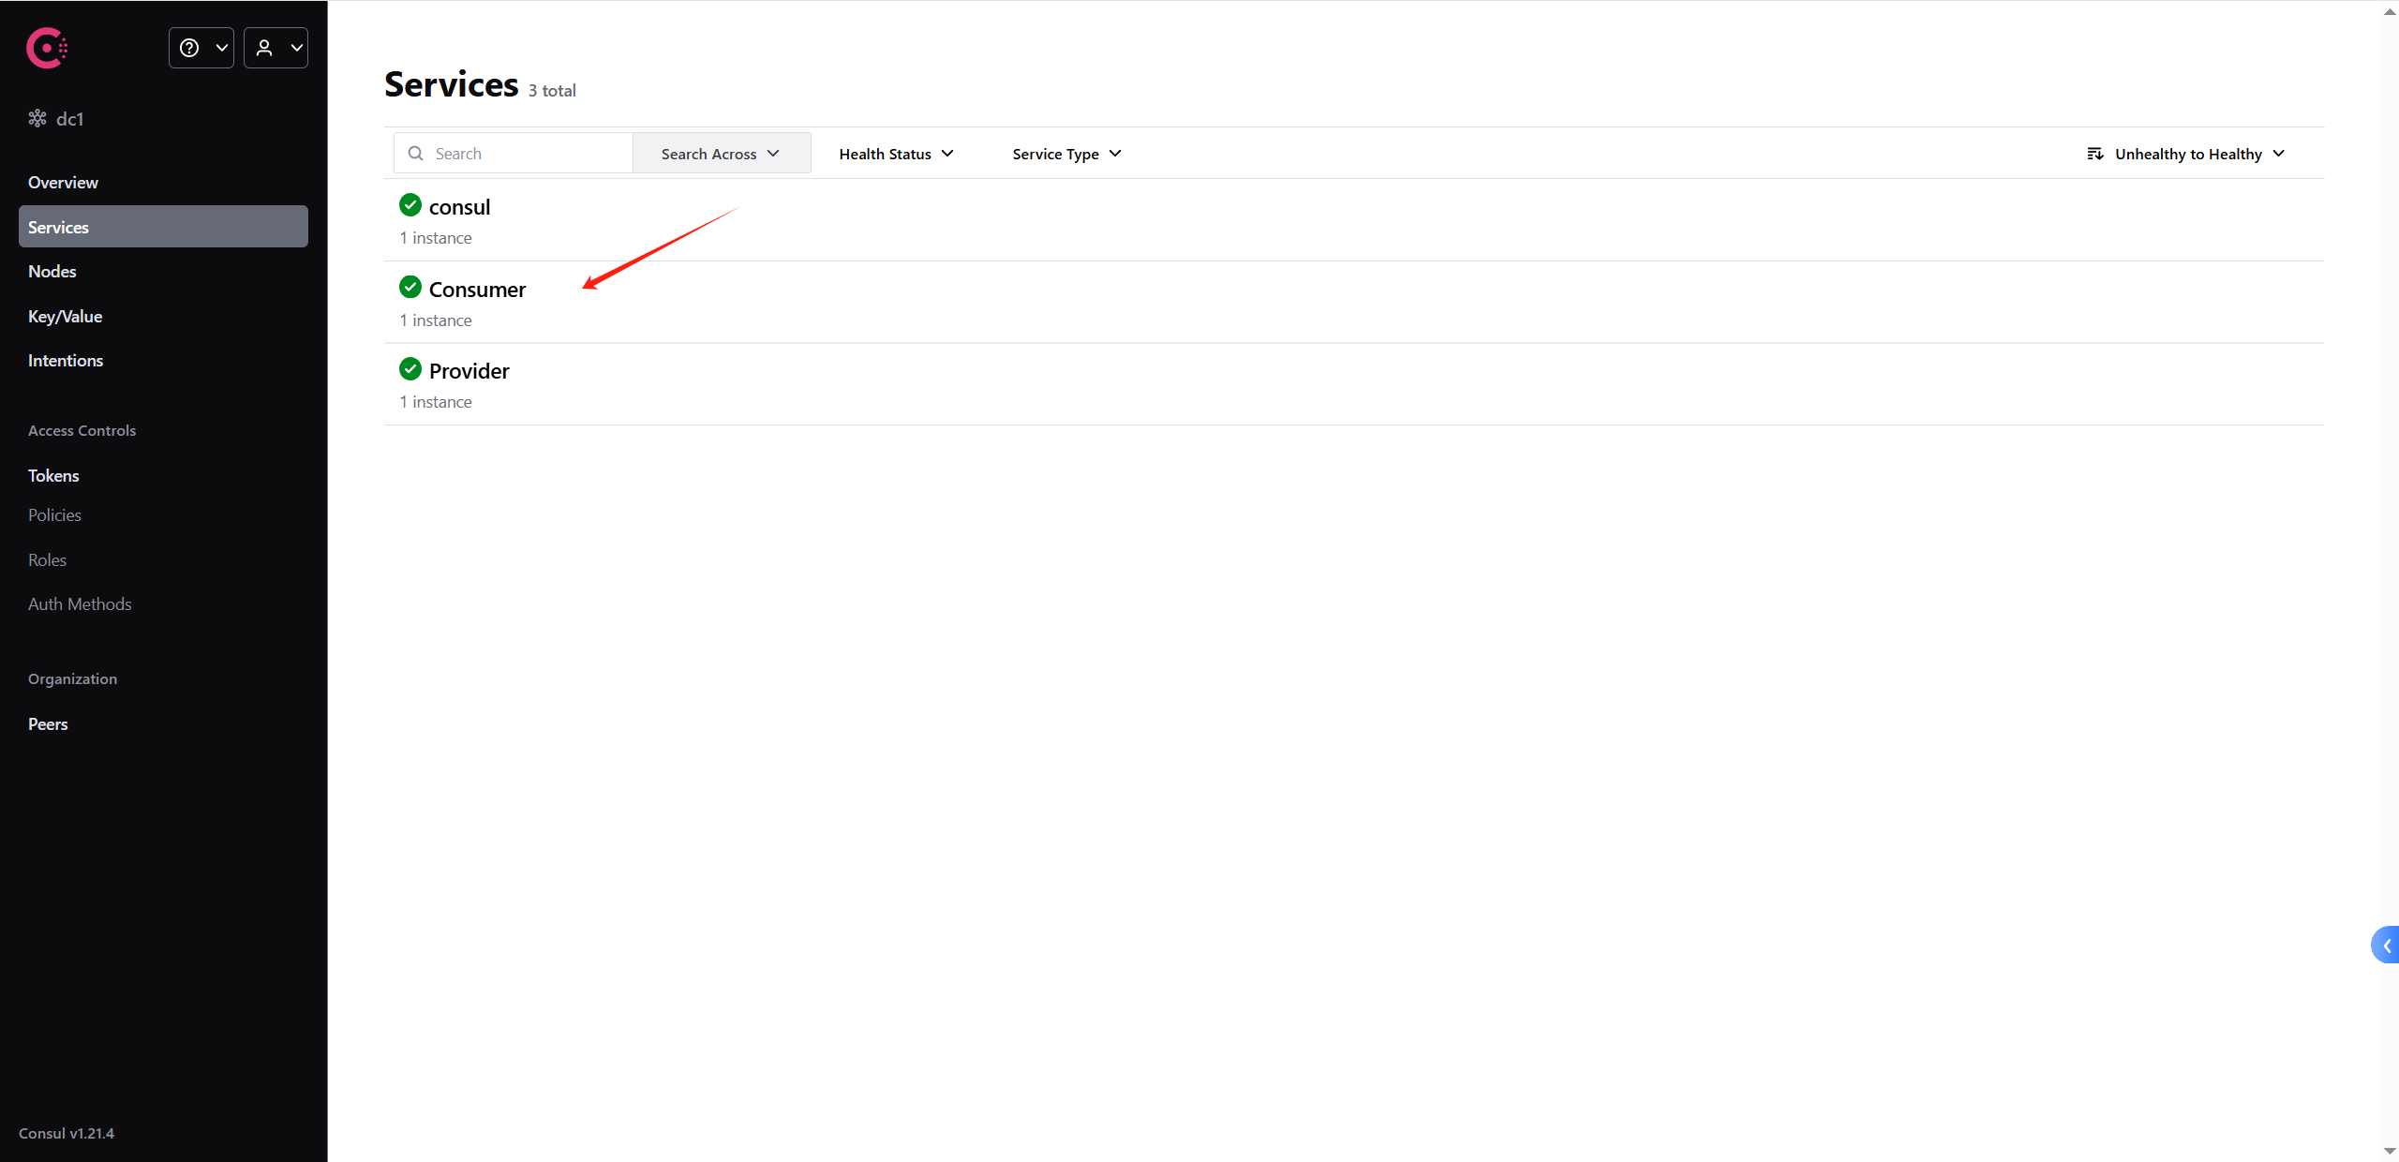
Task: Go to the Nodes page
Action: (x=52, y=272)
